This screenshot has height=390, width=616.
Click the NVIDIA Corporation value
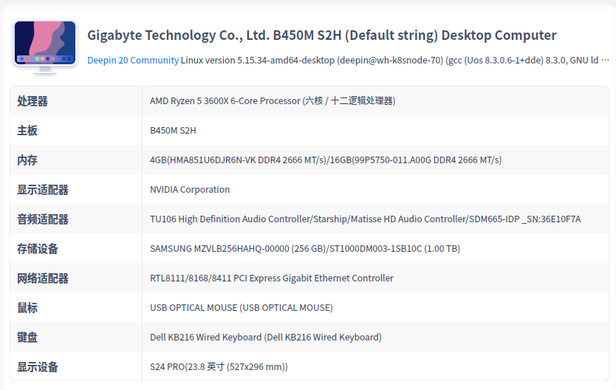[x=190, y=190]
